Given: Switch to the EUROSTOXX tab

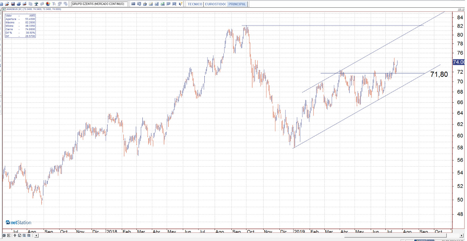Looking at the screenshot, I should tap(215, 4).
